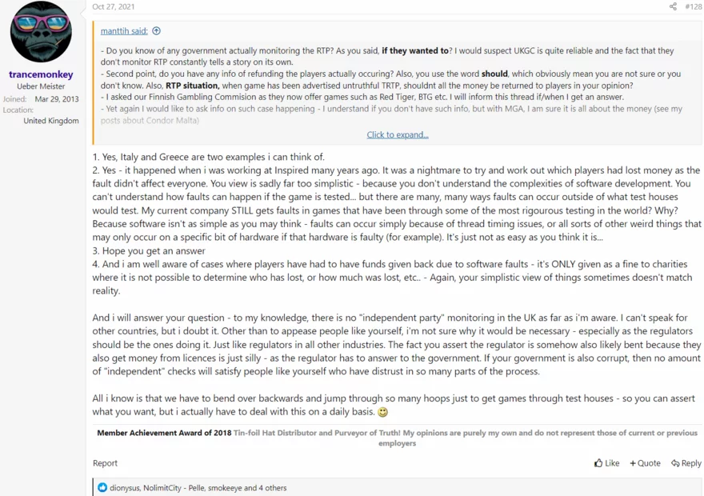This screenshot has width=704, height=496.
Task: Visit trancemonkey's profile via username
Action: point(41,74)
